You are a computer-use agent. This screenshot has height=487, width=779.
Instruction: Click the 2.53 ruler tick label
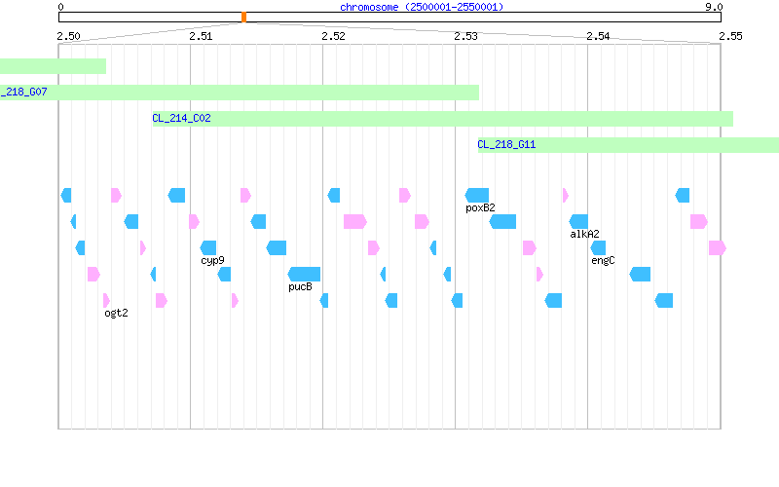point(465,36)
